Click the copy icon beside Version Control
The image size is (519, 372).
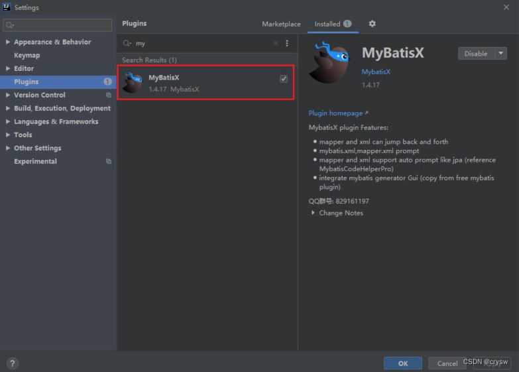109,95
